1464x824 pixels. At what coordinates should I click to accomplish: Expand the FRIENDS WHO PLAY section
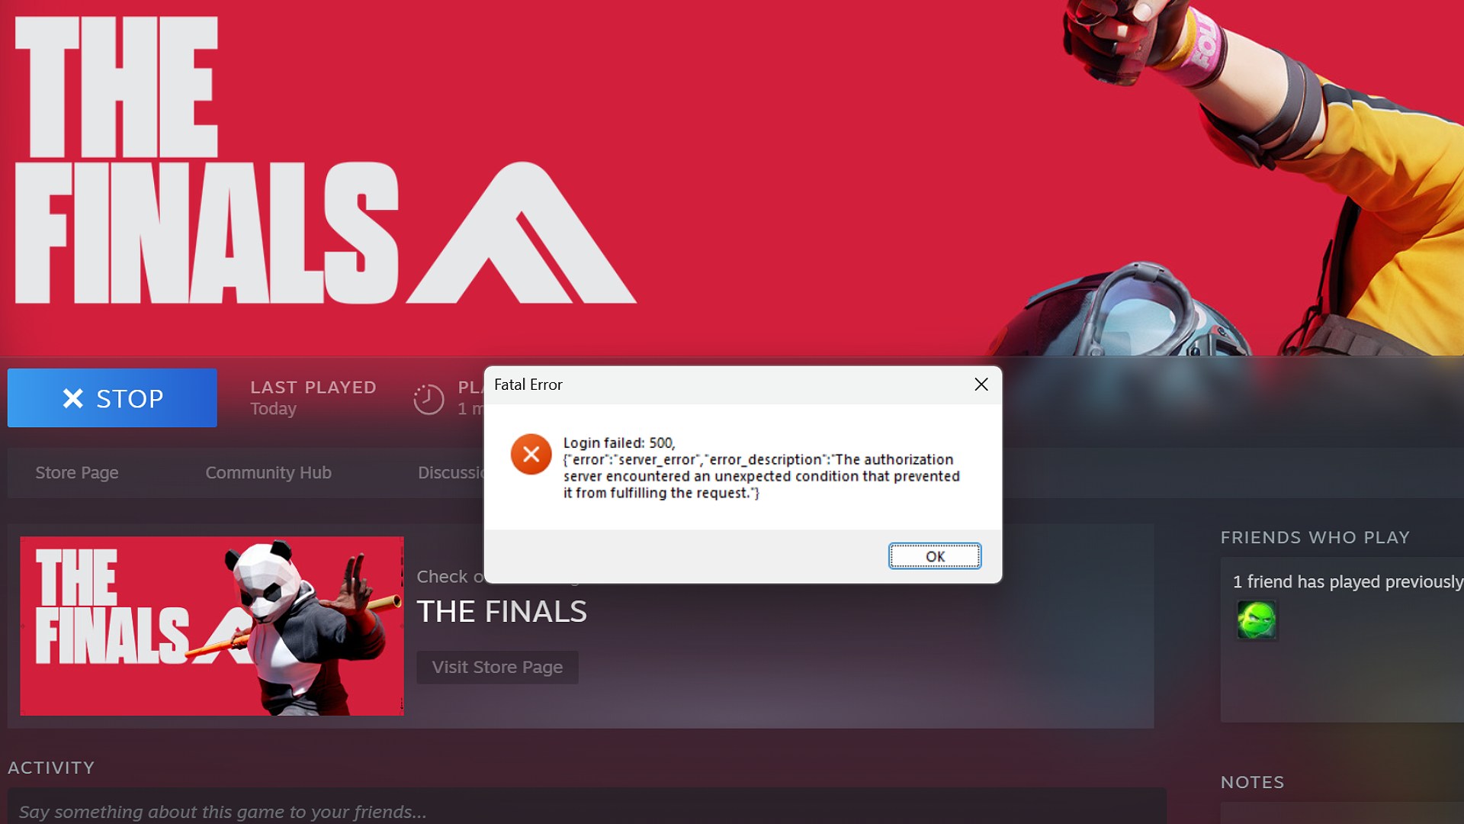1315,537
